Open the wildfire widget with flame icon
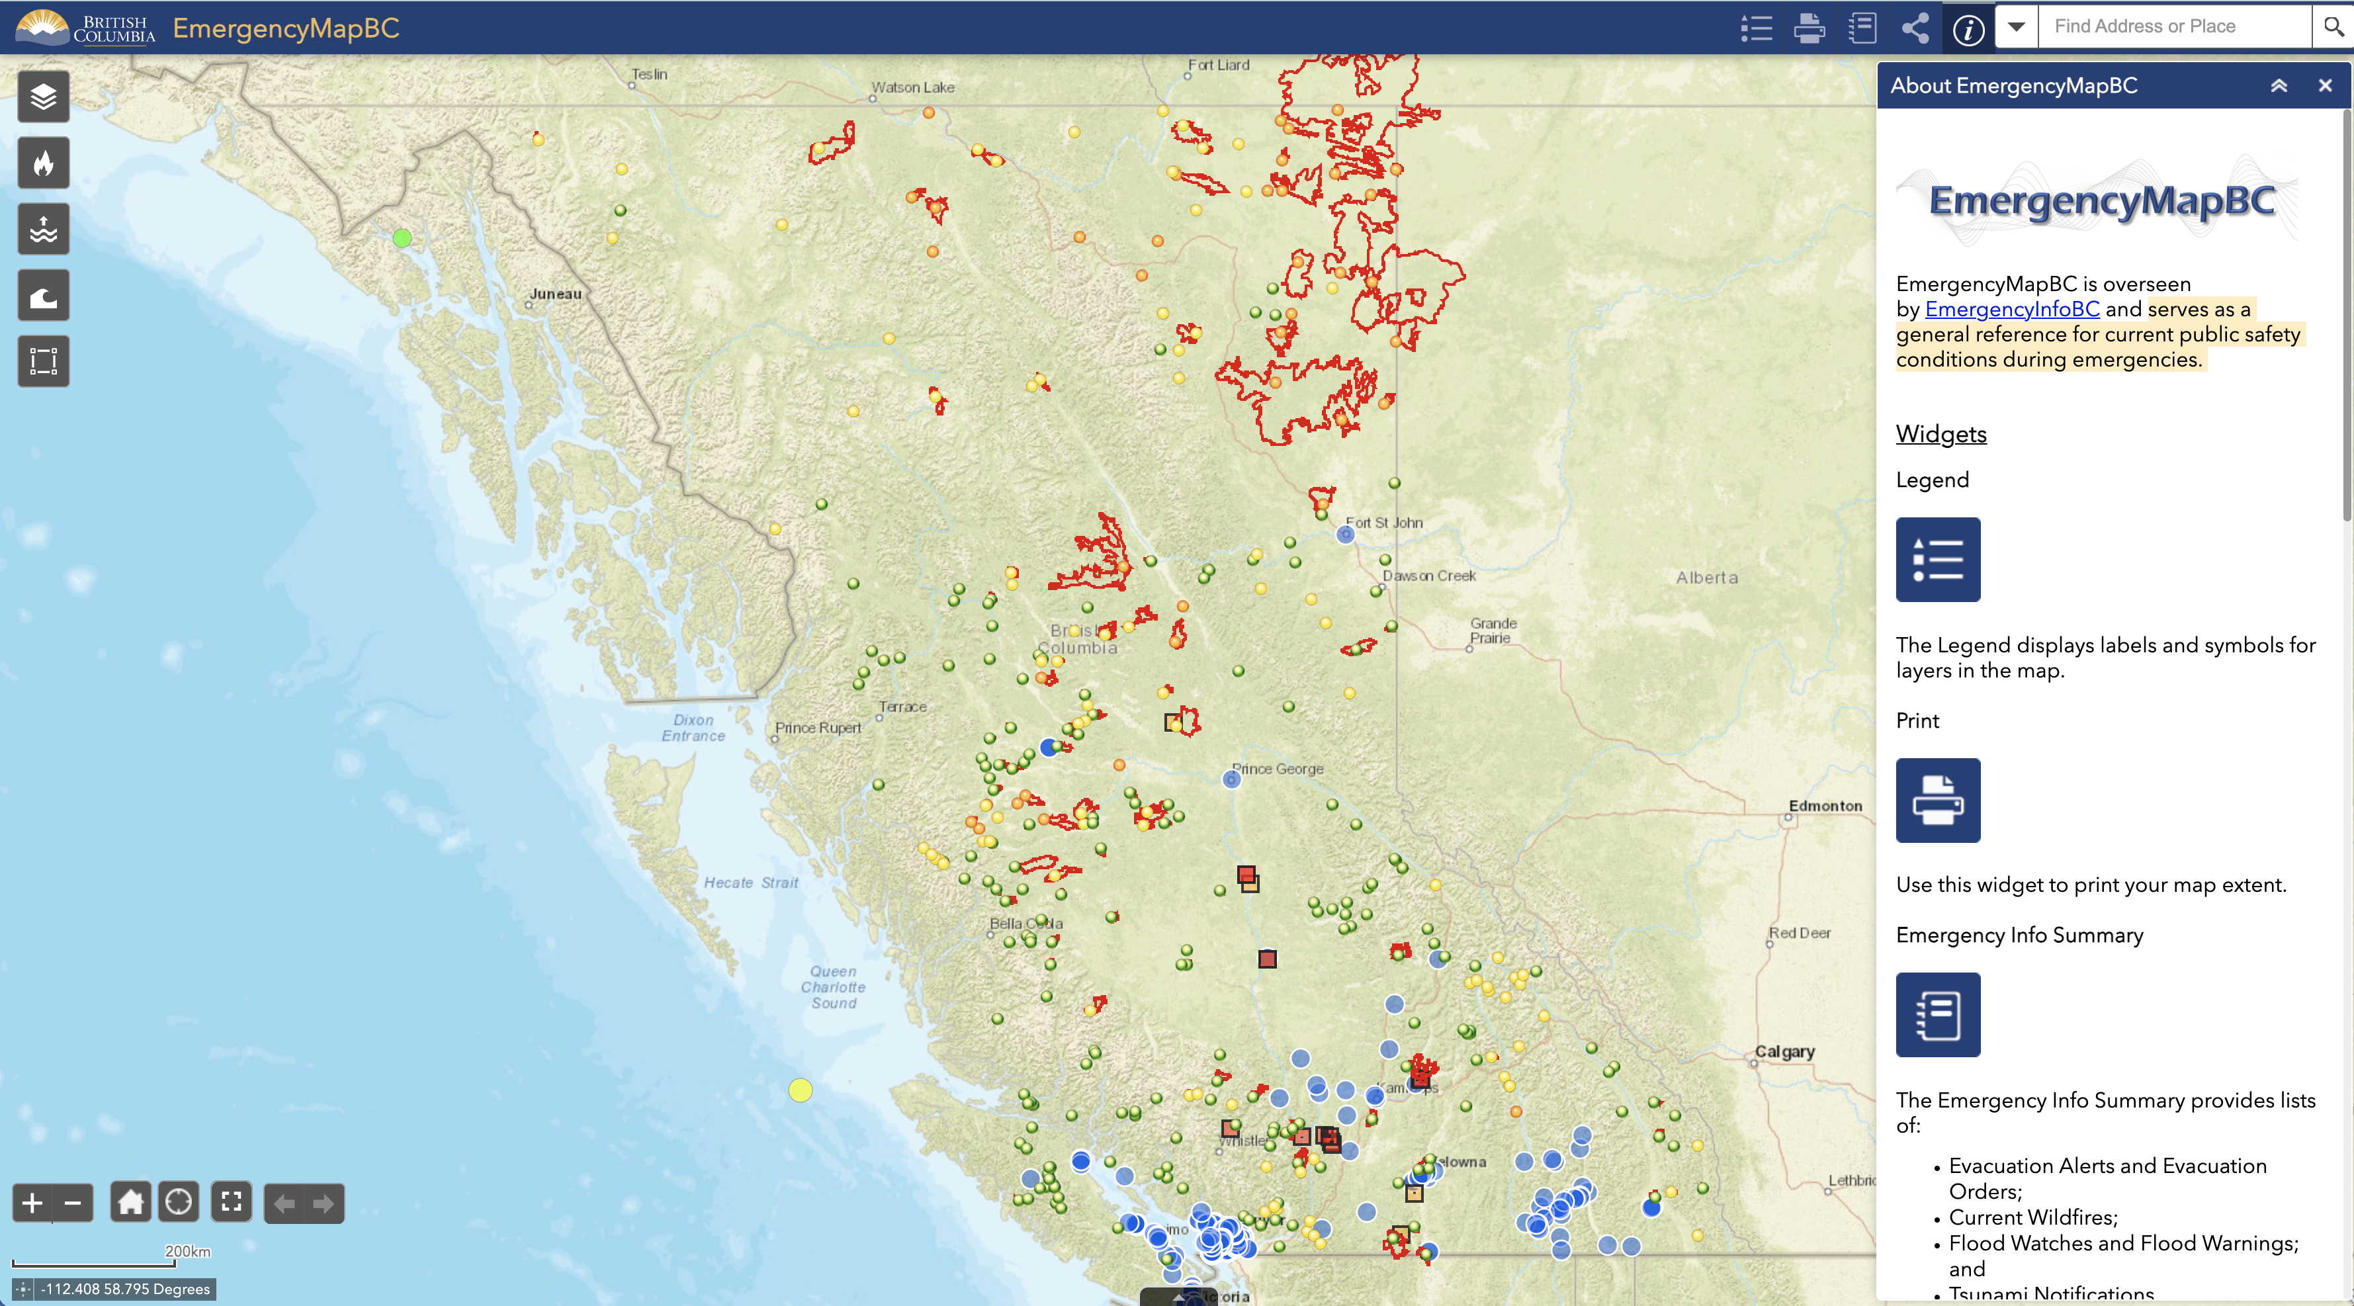 pyautogui.click(x=43, y=163)
